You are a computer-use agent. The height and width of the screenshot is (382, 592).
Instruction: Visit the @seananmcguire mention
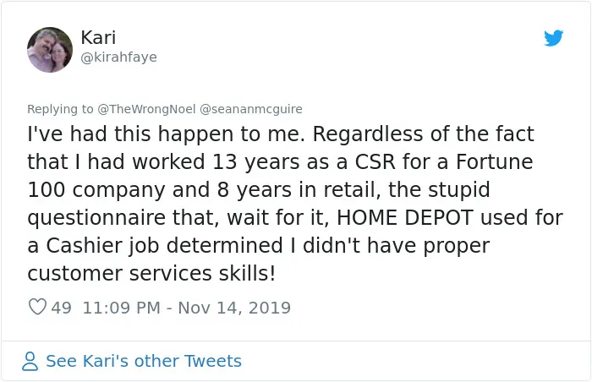tap(250, 109)
